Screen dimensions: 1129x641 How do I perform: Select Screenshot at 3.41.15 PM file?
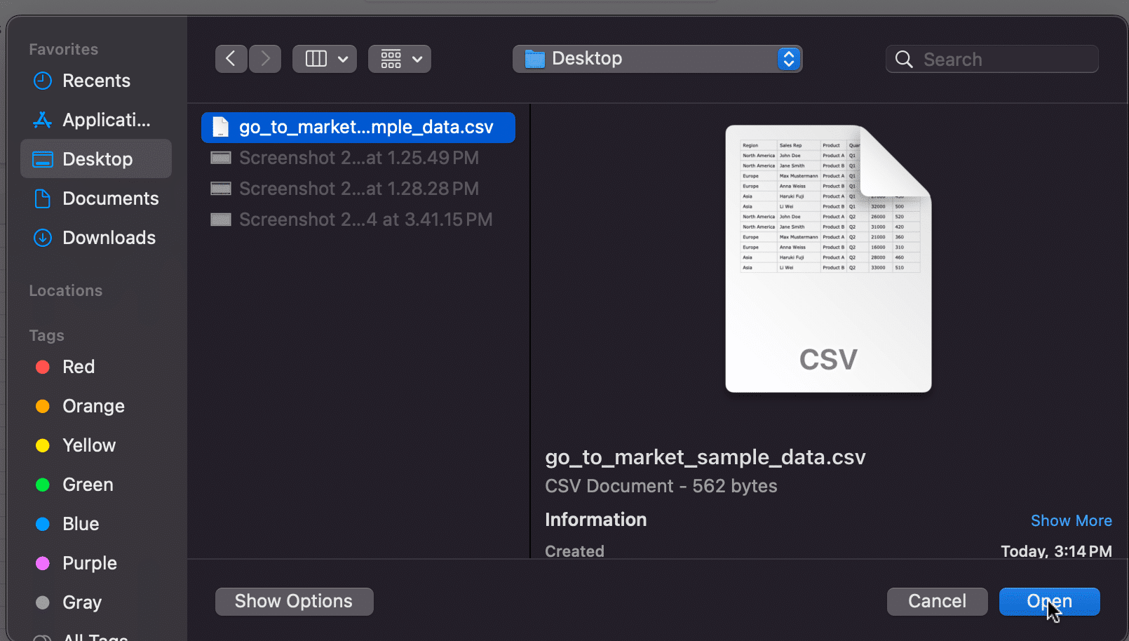coord(358,220)
